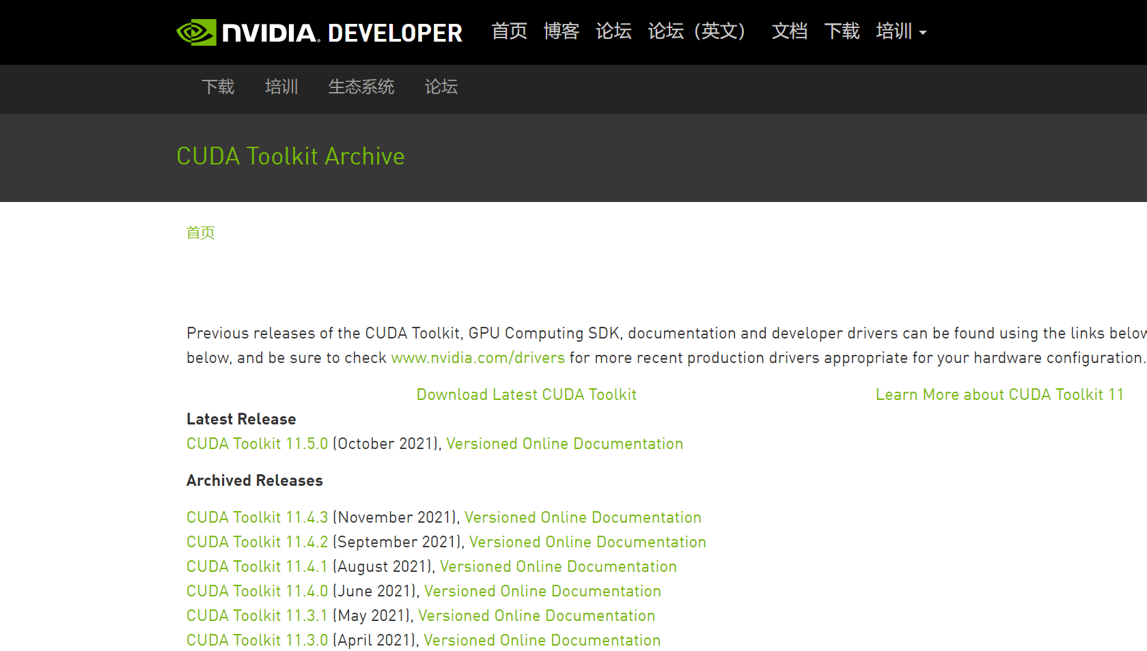Open documentation link for CUDA 11.4.3

coord(583,517)
